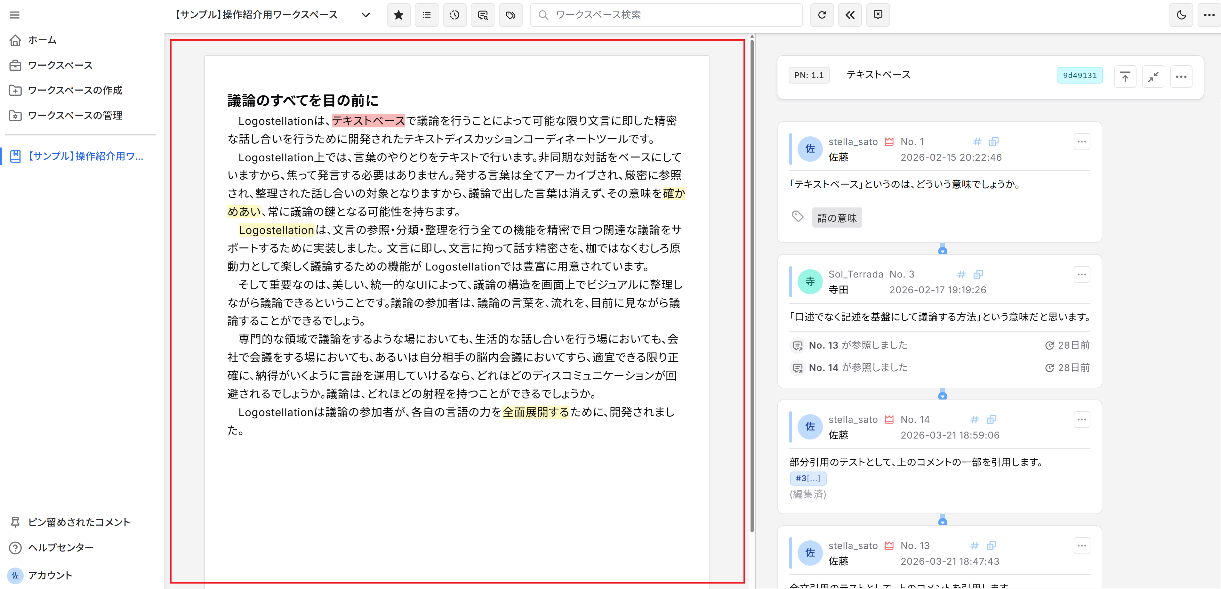
Task: Click the highlighted 全面展開する phrase
Action: tap(536, 412)
